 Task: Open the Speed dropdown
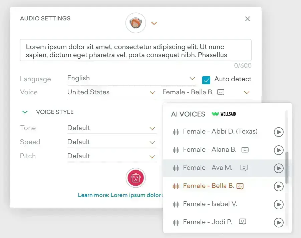click(x=111, y=142)
